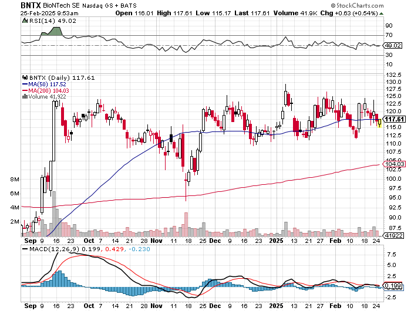Screen dimensions: 411x311
Task: Click the BNTX (Daily) 117.61 legend text
Action: click(x=62, y=78)
